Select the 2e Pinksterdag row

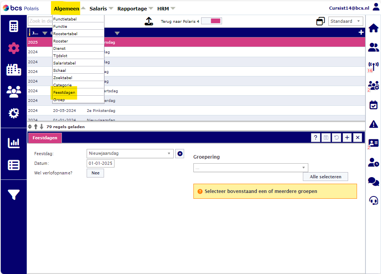[x=196, y=110]
